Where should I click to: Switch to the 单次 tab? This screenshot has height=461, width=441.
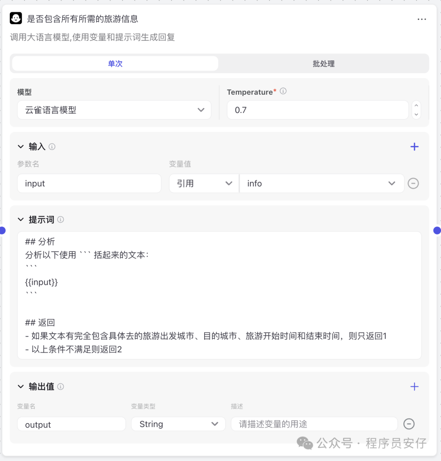pos(115,64)
